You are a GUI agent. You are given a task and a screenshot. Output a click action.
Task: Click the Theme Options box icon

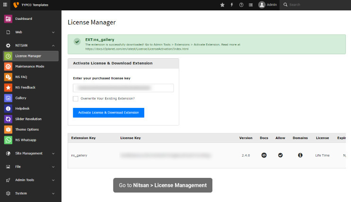pos(9,130)
